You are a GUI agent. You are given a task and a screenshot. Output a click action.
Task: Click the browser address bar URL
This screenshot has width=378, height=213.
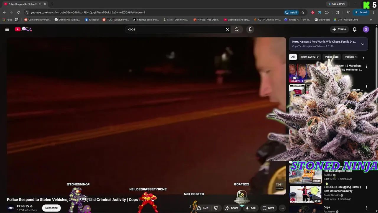coord(88,12)
